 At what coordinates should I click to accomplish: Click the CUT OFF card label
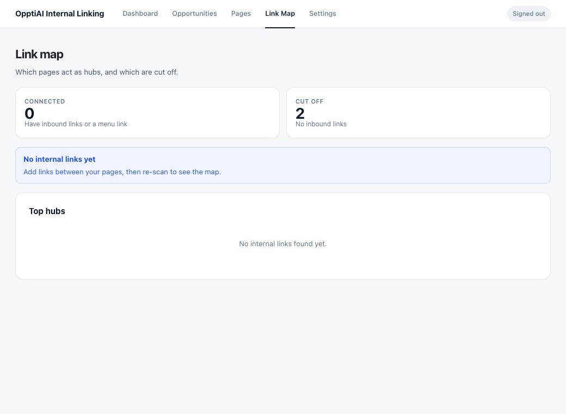click(x=309, y=101)
